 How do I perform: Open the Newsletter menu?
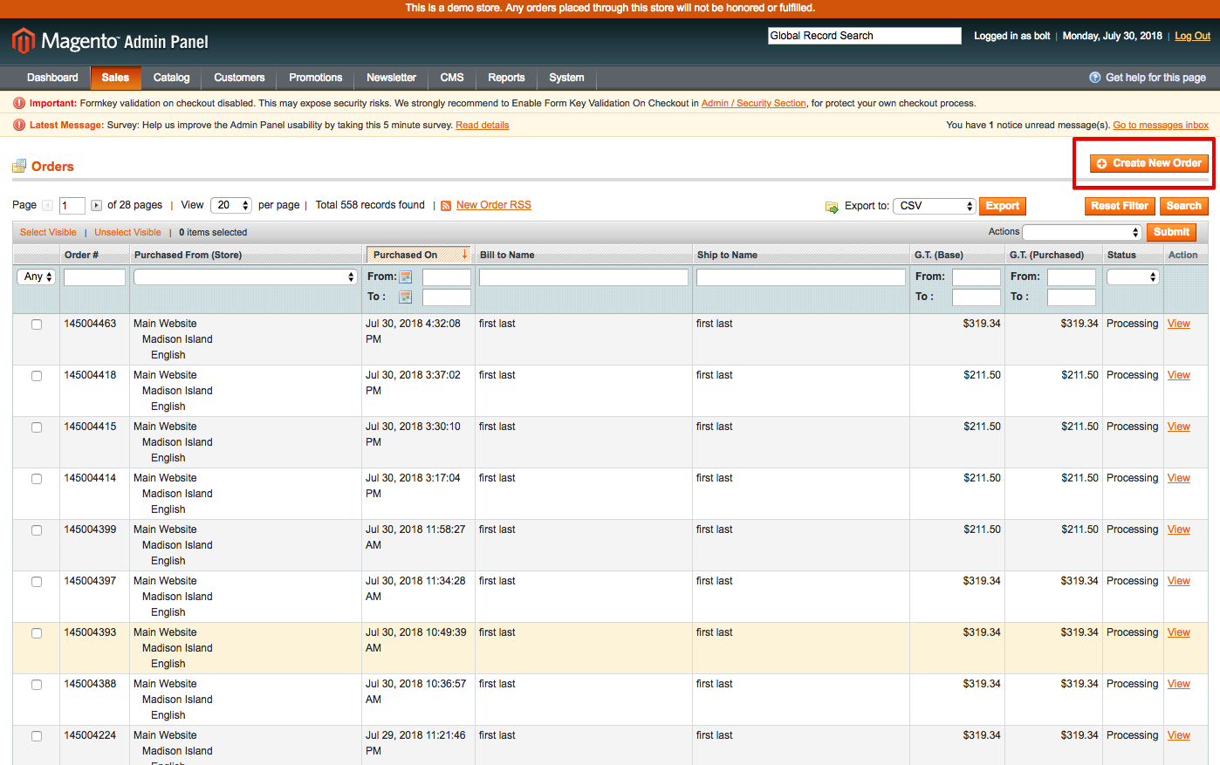click(x=392, y=78)
